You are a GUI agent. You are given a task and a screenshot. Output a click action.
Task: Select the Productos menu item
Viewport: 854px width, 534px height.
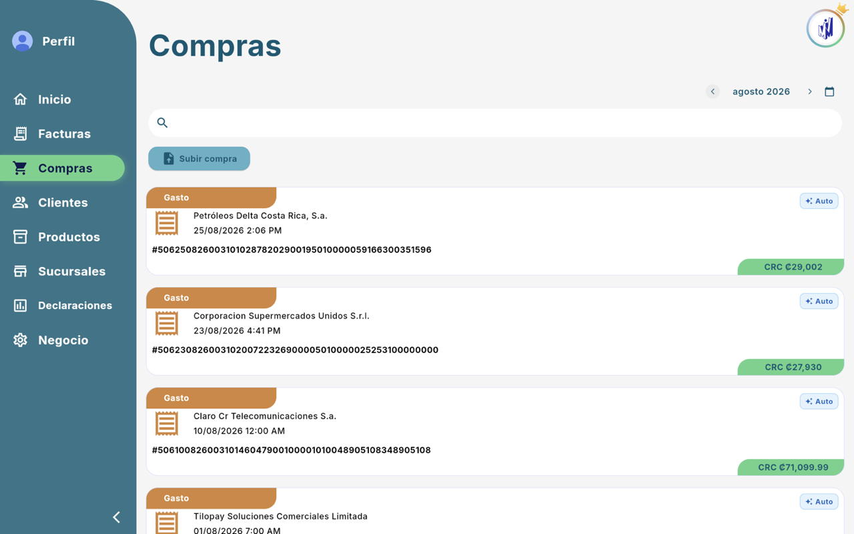63,237
